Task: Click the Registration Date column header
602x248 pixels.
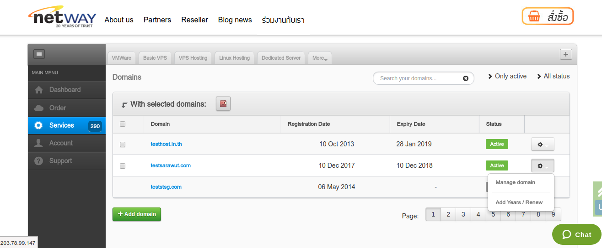Action: pyautogui.click(x=309, y=124)
